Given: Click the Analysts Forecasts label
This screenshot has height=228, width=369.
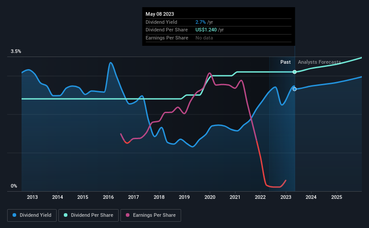Looking at the screenshot, I should click(320, 62).
